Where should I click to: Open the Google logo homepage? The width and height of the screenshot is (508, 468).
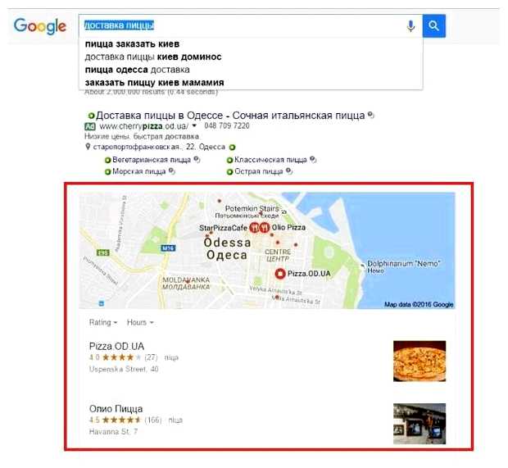pyautogui.click(x=40, y=26)
